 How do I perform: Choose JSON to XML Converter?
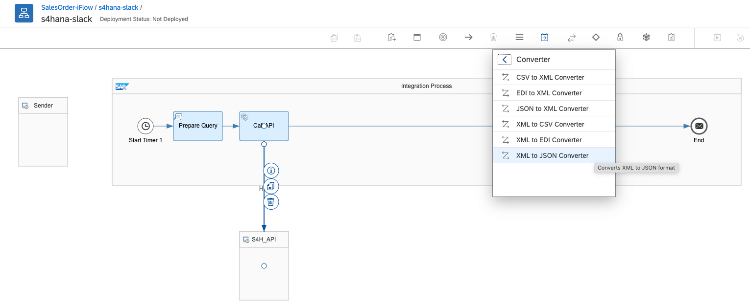click(x=554, y=109)
